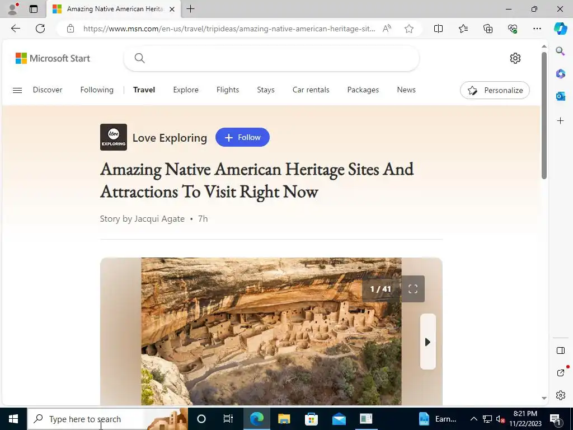The height and width of the screenshot is (430, 573).
Task: Open the Love Exploring publisher name link
Action: [170, 138]
